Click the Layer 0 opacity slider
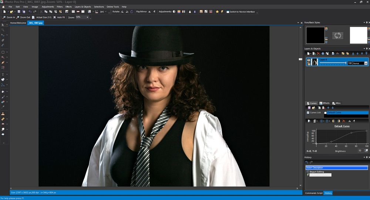370x200 pixels. click(x=333, y=63)
